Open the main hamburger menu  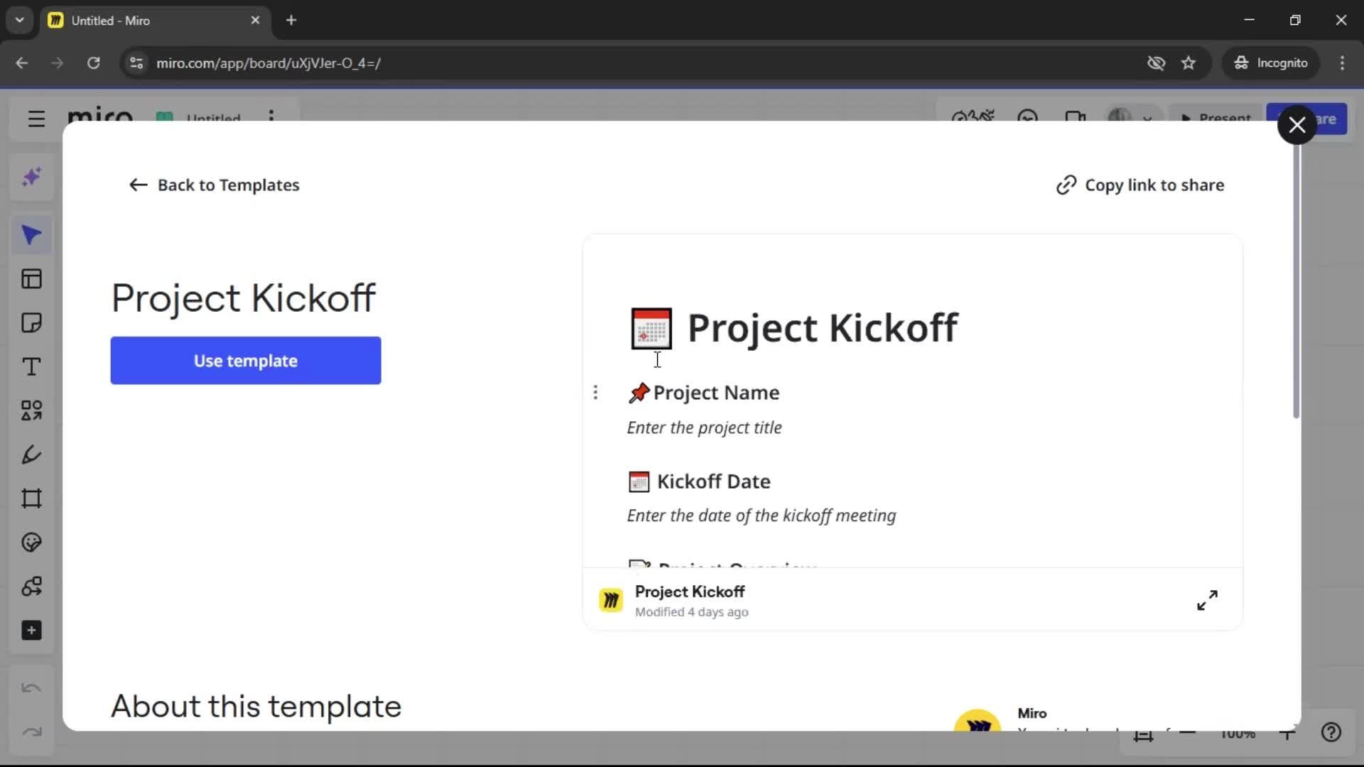click(36, 119)
